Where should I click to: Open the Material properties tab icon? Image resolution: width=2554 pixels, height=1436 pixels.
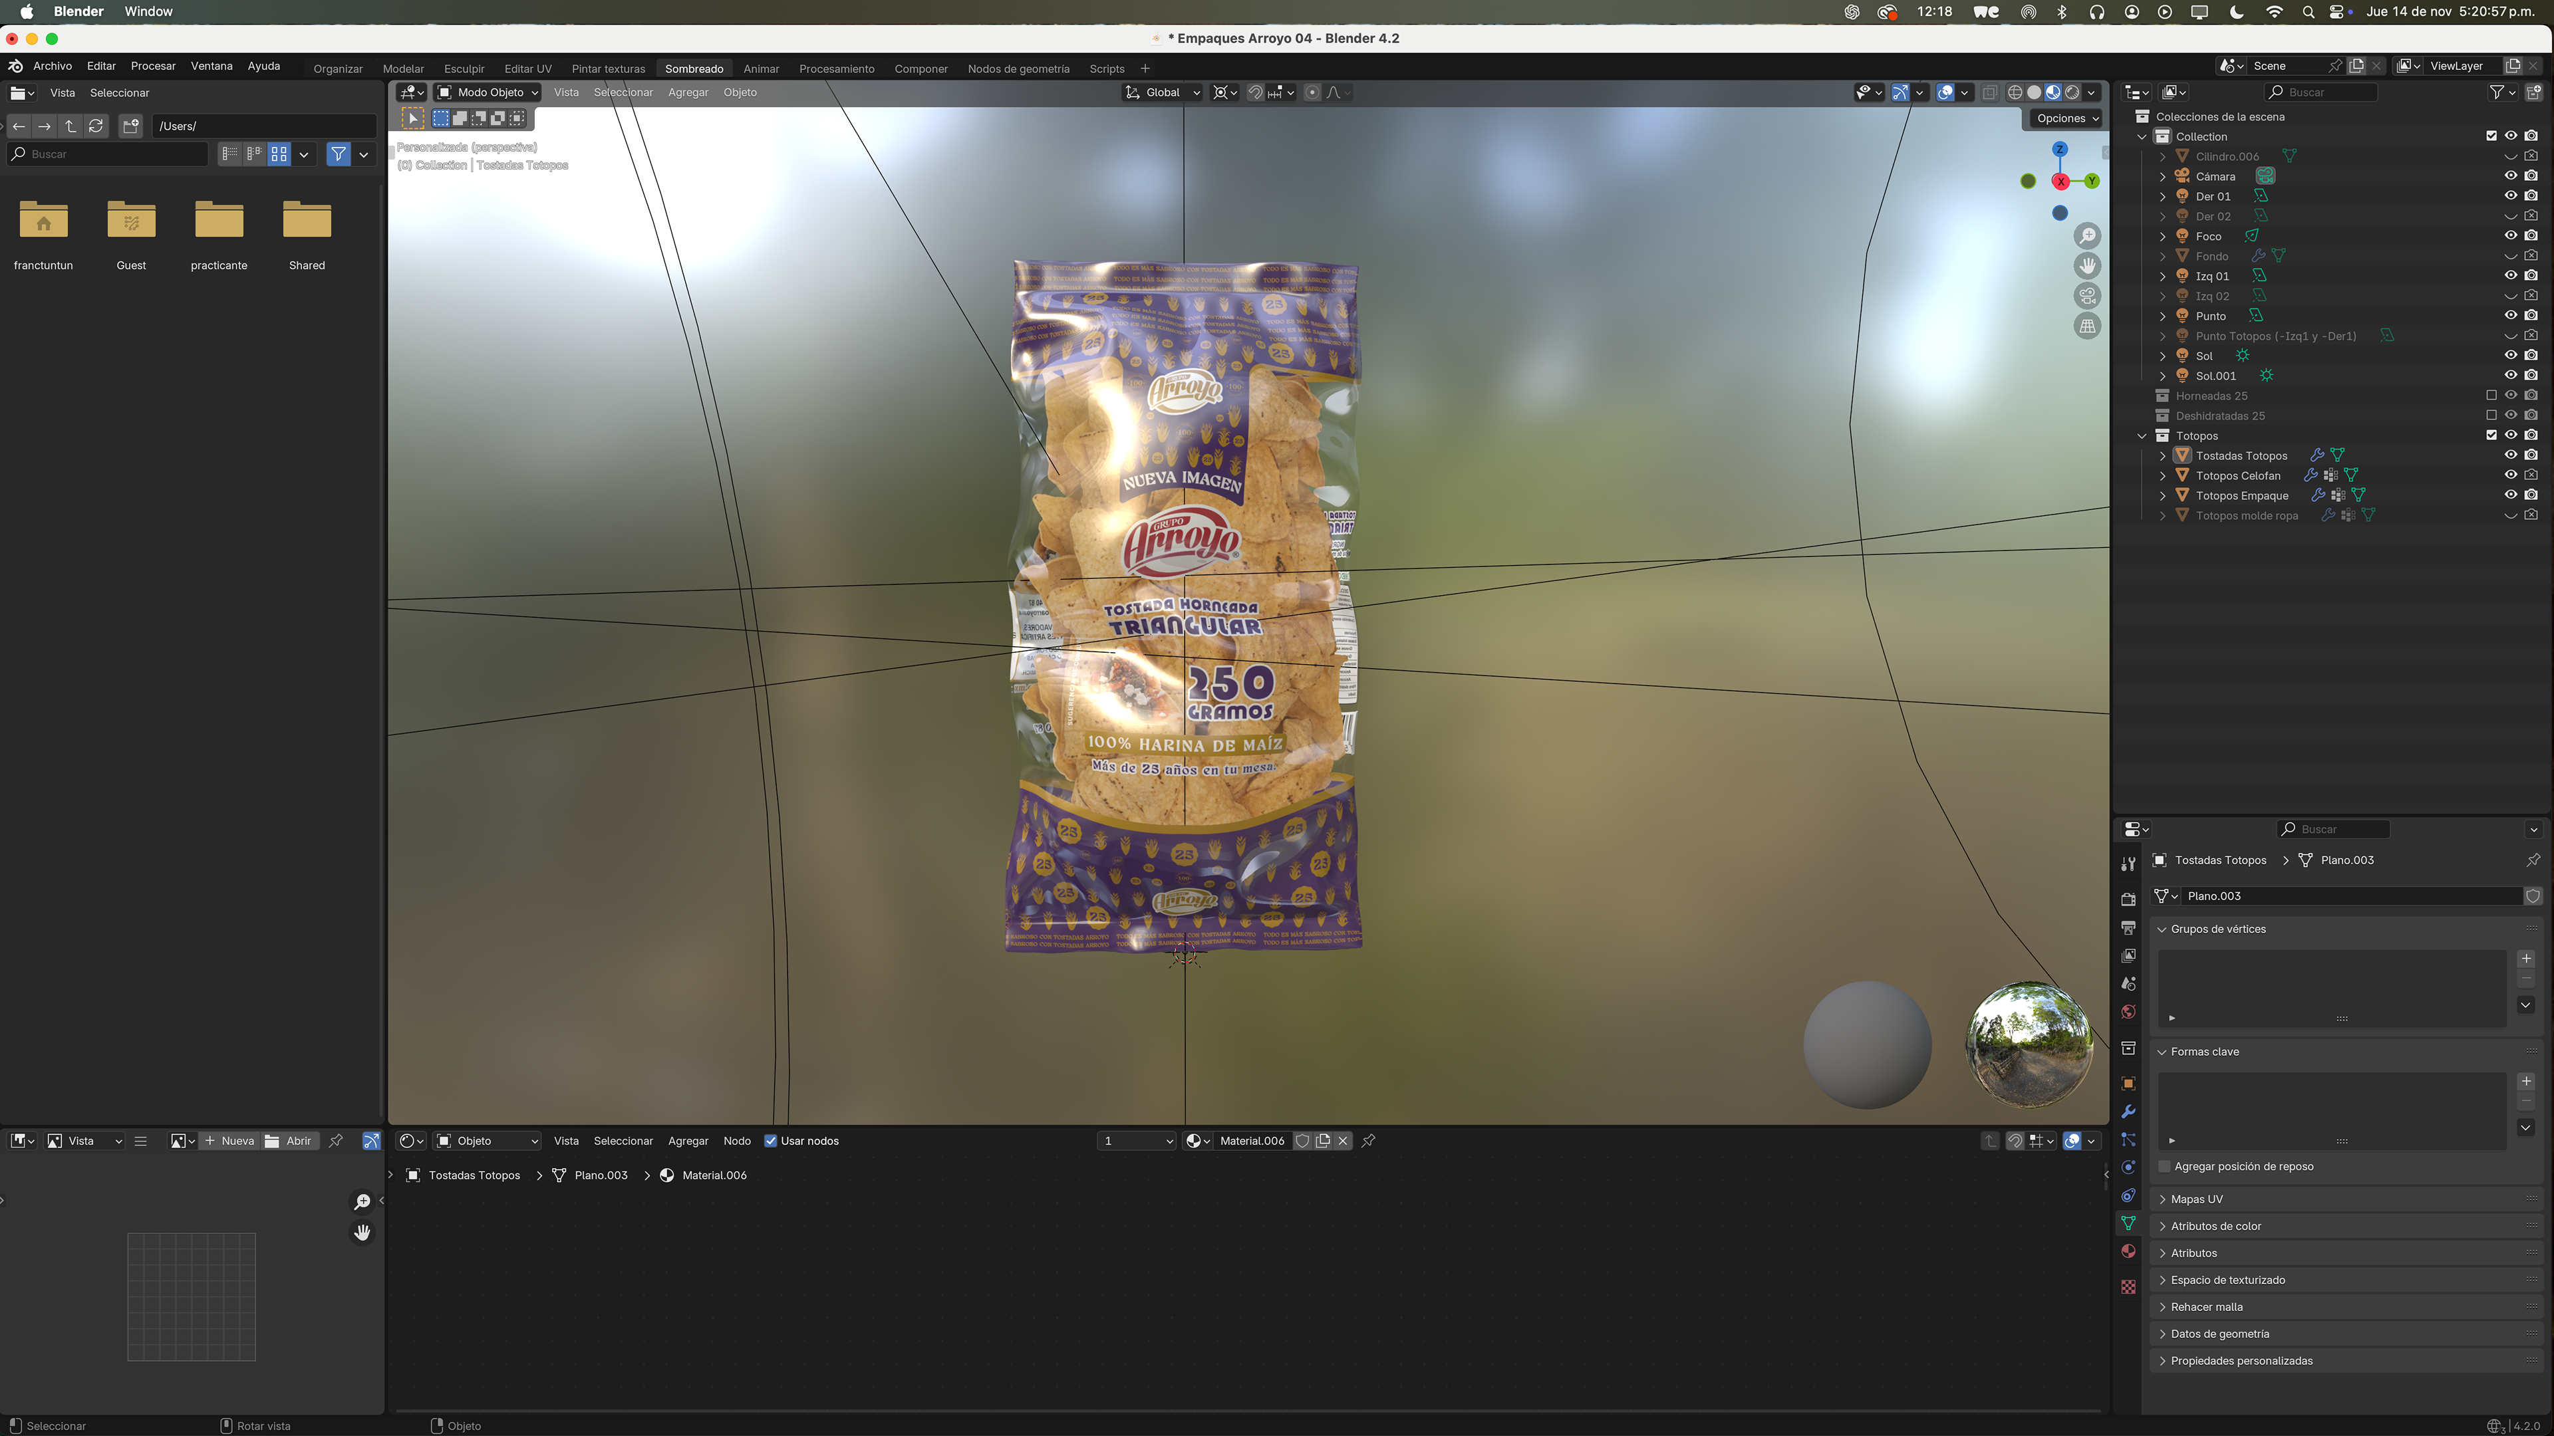2128,1252
